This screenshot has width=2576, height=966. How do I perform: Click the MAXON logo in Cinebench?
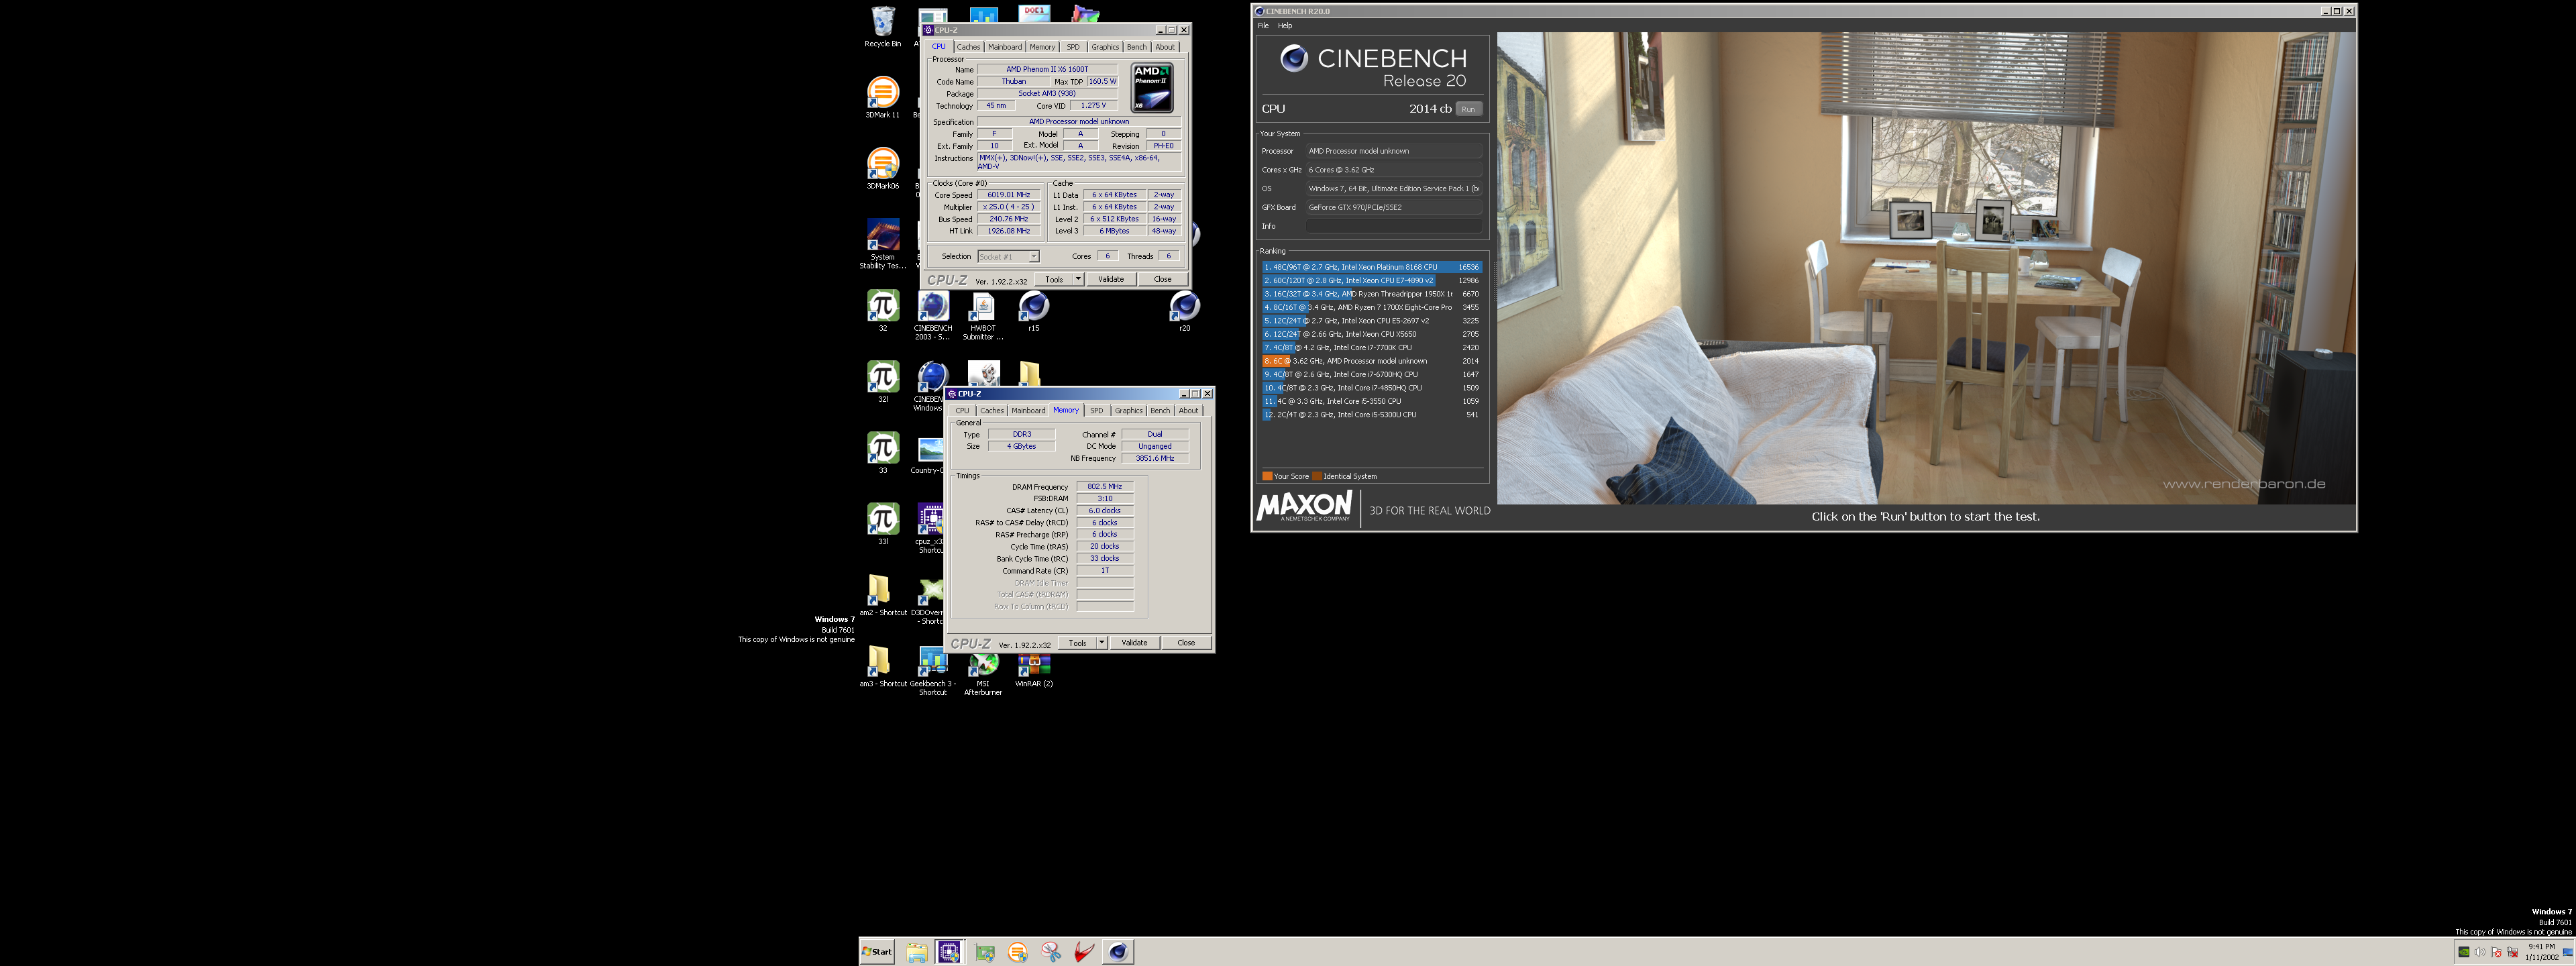[1305, 507]
